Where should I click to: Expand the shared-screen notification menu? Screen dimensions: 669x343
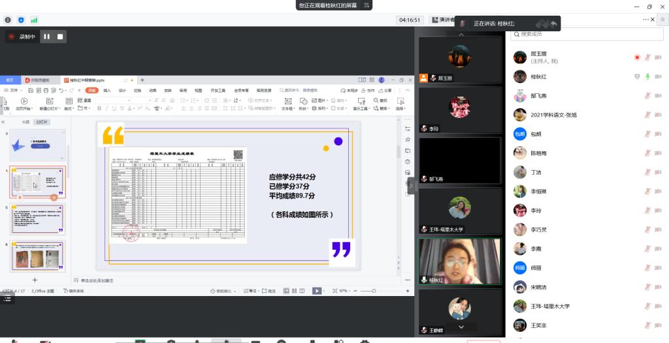coord(367,5)
